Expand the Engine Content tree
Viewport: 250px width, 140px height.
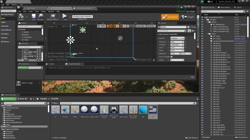tap(1, 129)
